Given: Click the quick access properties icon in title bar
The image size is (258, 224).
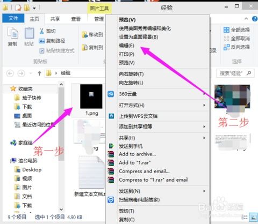Looking at the screenshot, I should click(x=18, y=8).
